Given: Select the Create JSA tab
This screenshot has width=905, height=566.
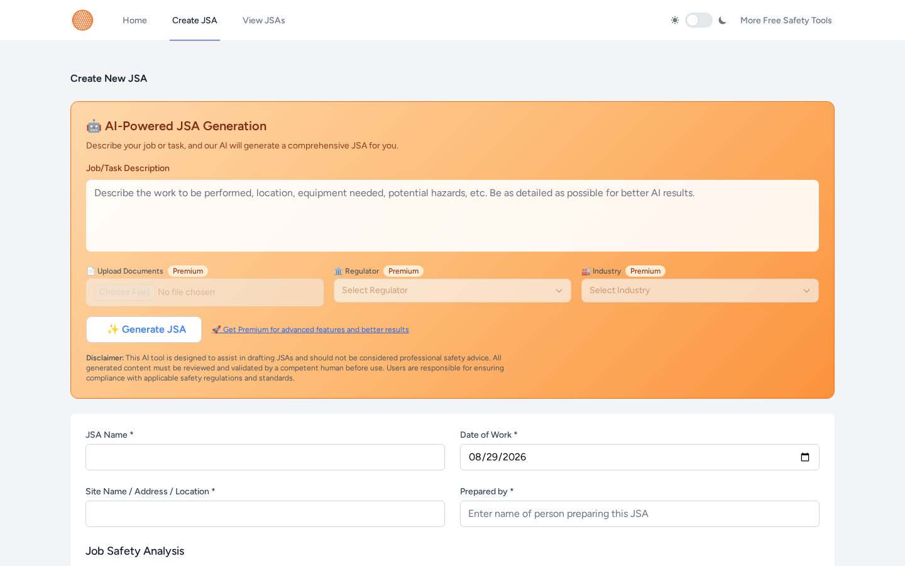Looking at the screenshot, I should [195, 20].
